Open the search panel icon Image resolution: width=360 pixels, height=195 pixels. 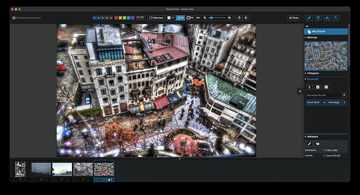click(336, 18)
